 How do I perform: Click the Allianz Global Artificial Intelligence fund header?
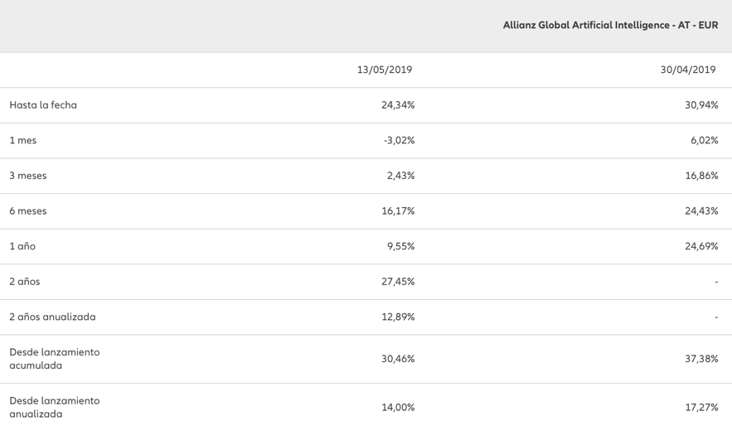pyautogui.click(x=610, y=26)
